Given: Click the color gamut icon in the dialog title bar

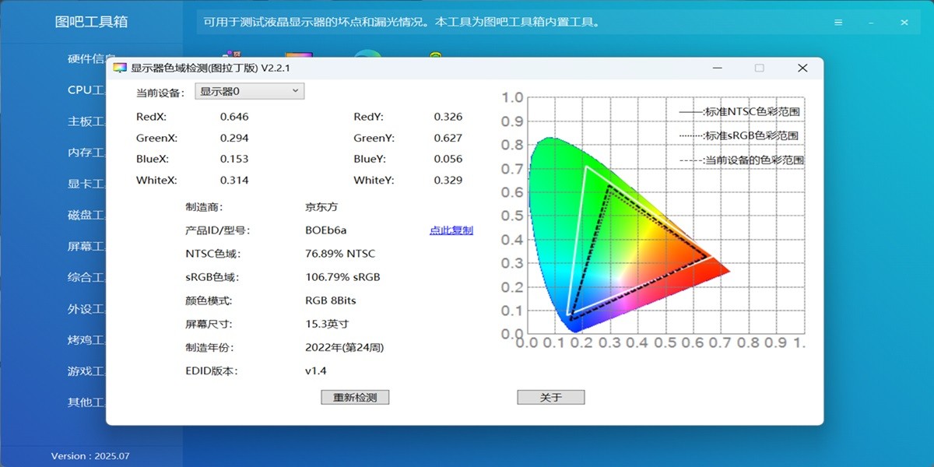Looking at the screenshot, I should pyautogui.click(x=121, y=68).
